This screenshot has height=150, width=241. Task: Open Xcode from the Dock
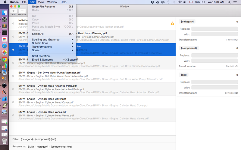click(x=5, y=99)
